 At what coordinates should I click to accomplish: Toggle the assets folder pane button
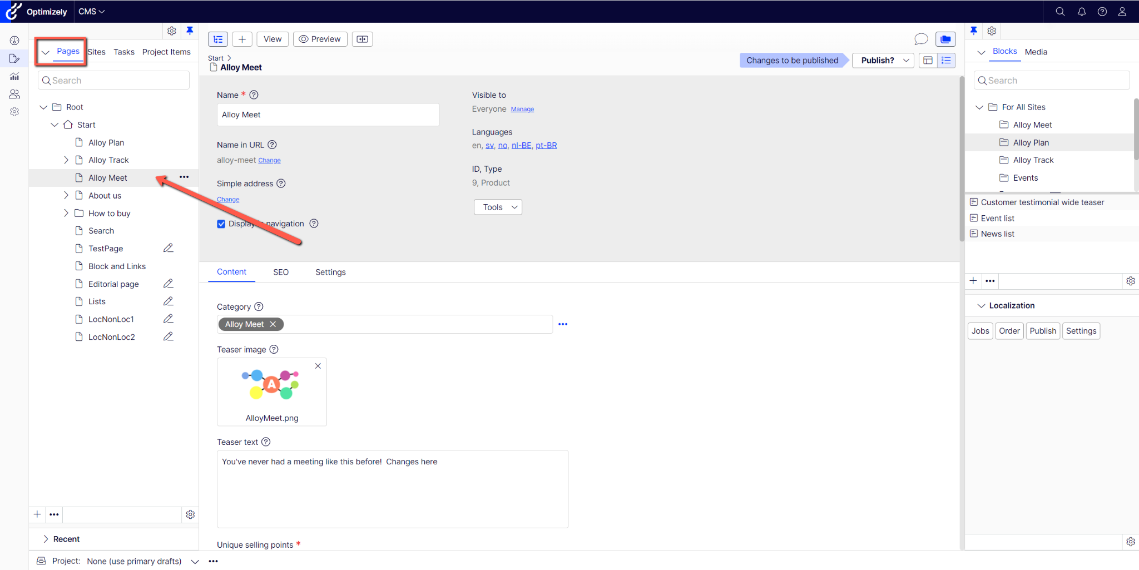[x=945, y=39]
